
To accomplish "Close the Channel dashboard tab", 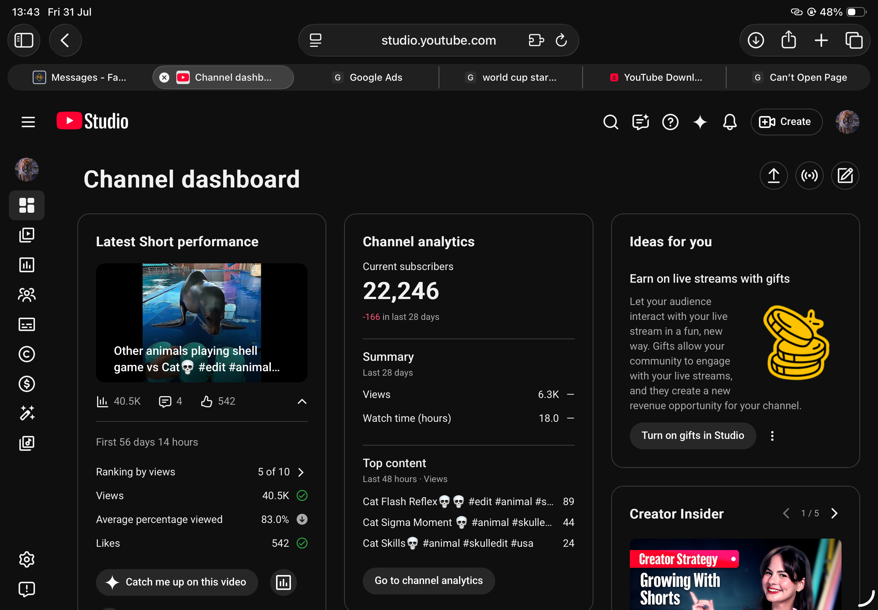I will (x=164, y=78).
